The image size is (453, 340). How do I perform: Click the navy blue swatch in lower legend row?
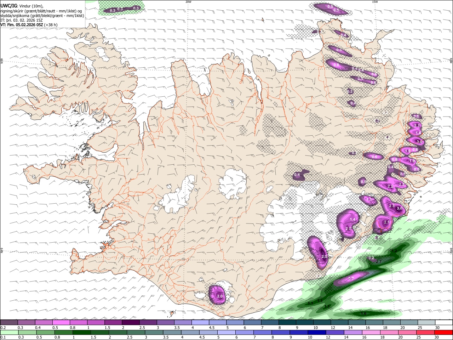click(316, 332)
